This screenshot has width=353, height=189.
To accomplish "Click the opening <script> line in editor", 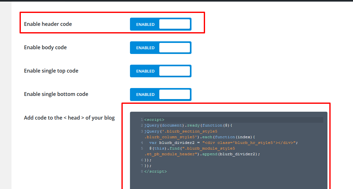I will (x=154, y=120).
